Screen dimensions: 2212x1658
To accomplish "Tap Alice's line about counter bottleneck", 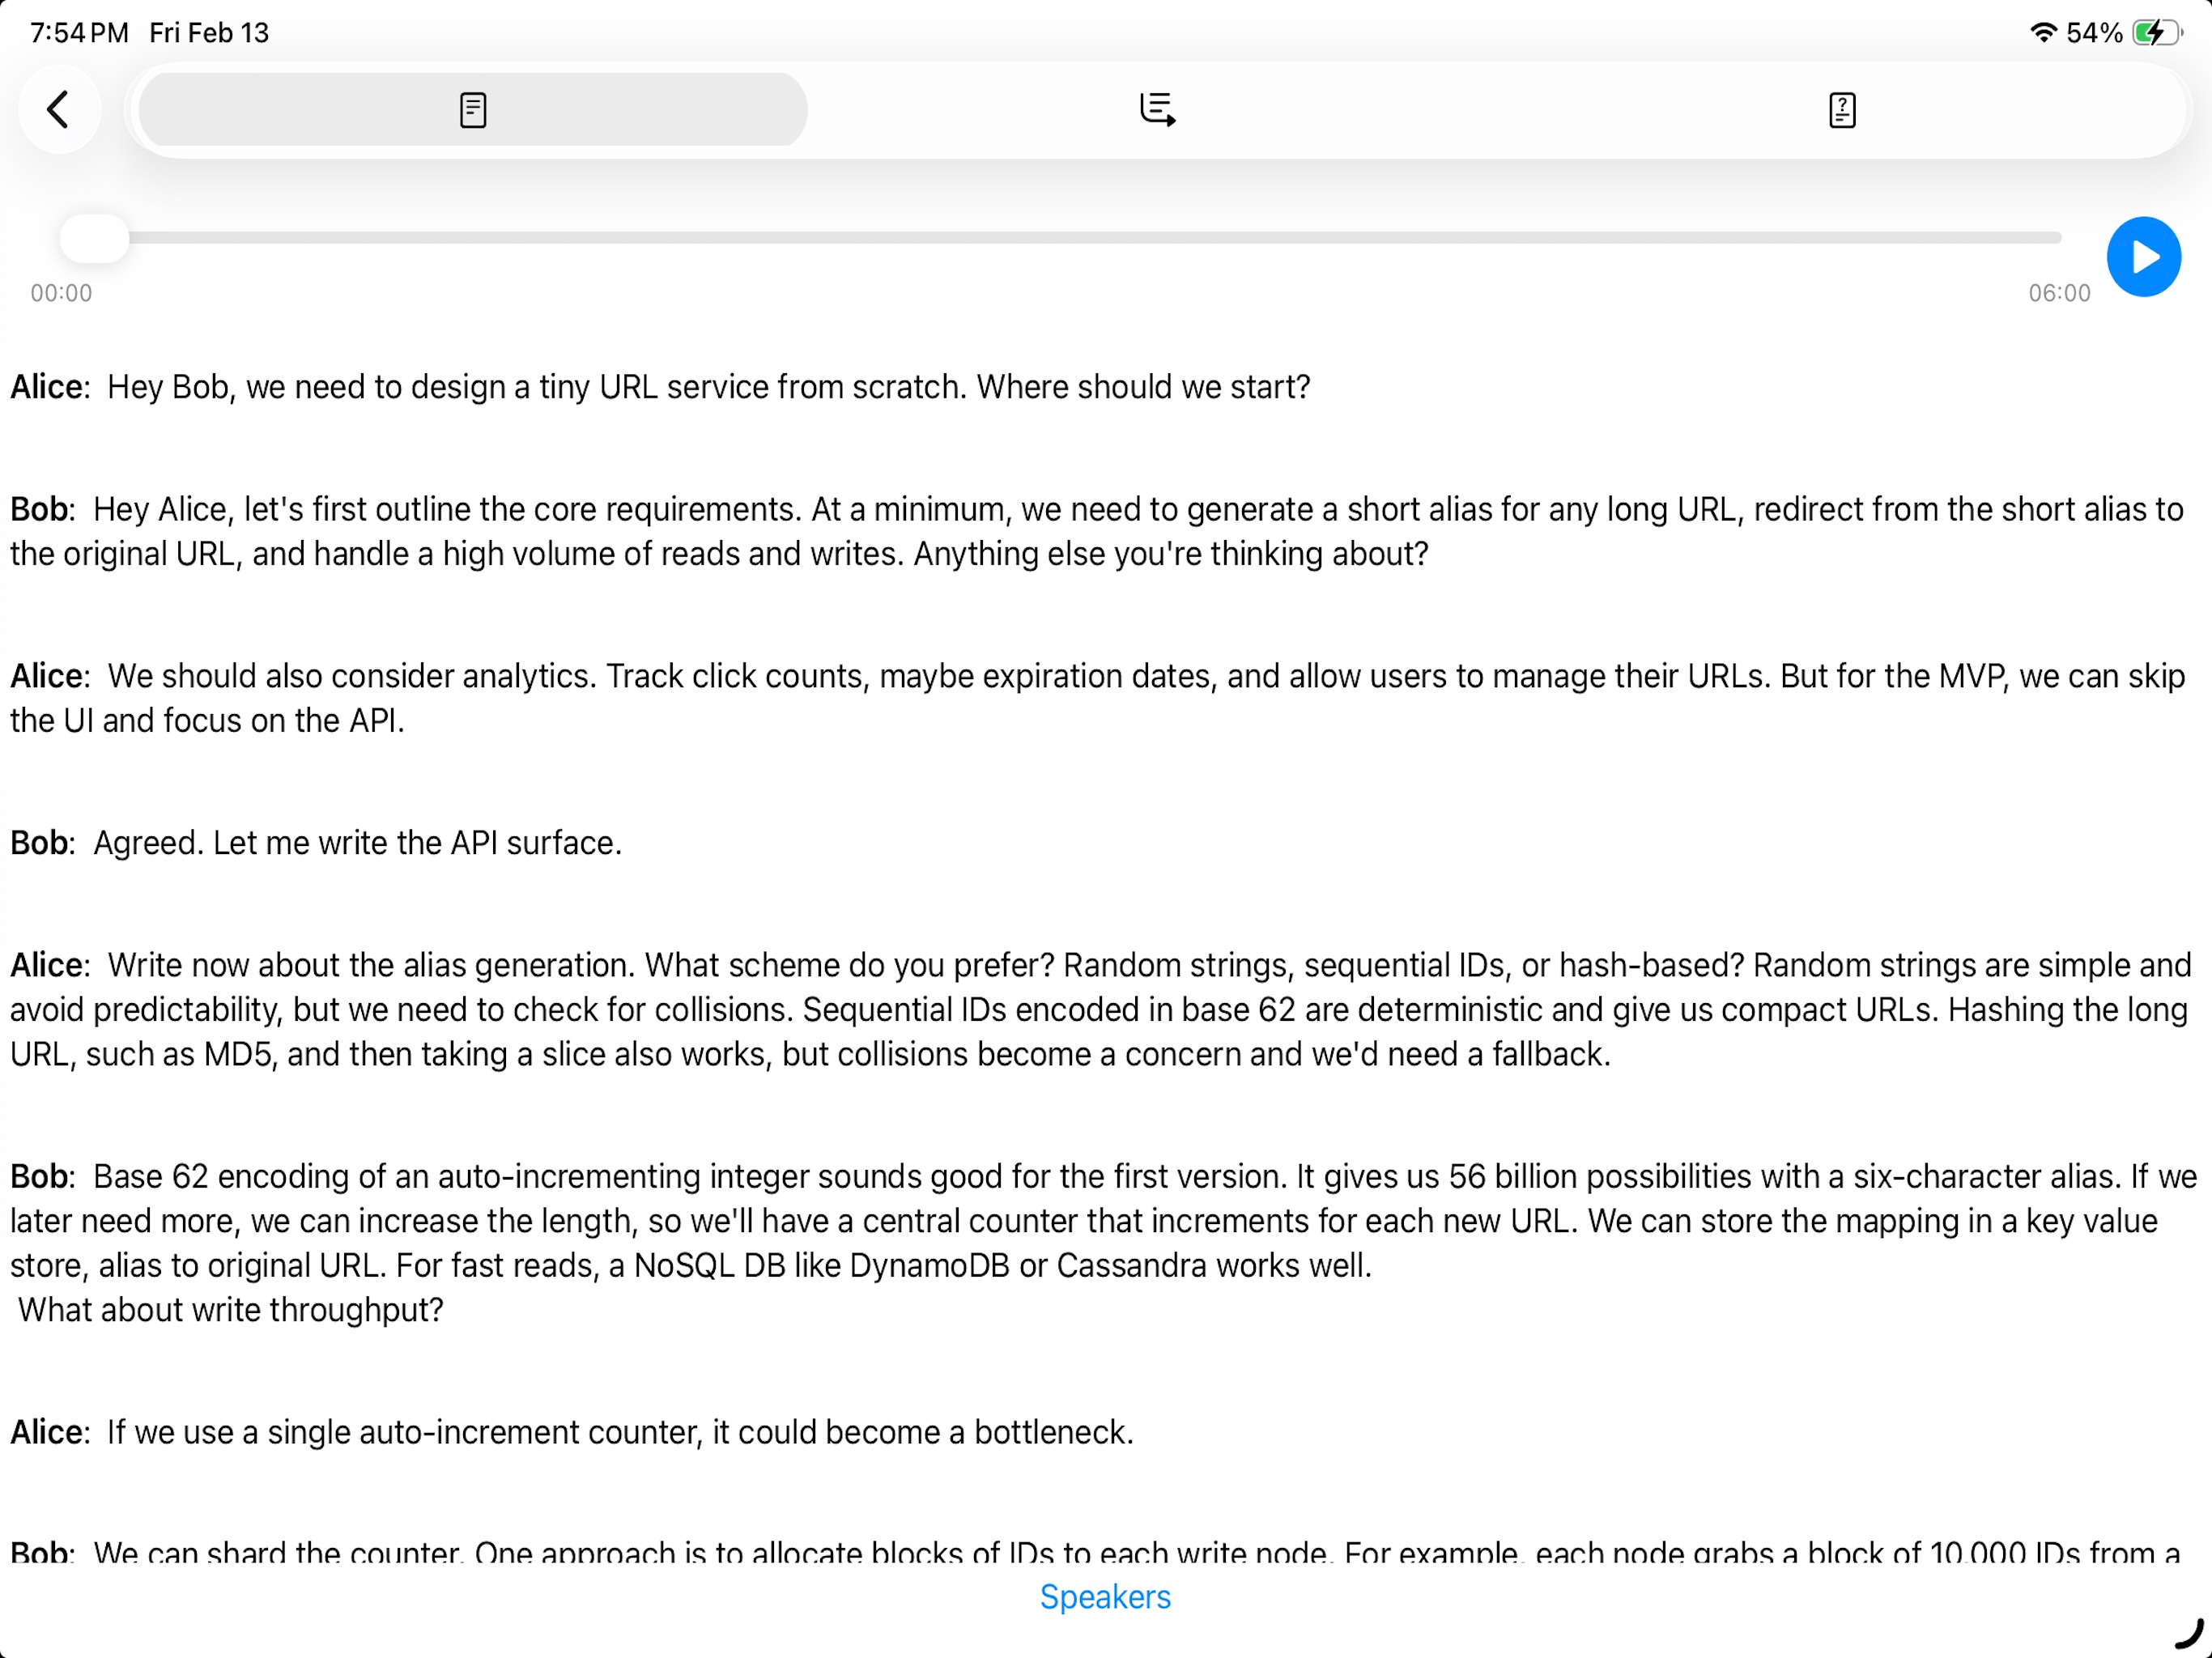I will click(x=572, y=1432).
